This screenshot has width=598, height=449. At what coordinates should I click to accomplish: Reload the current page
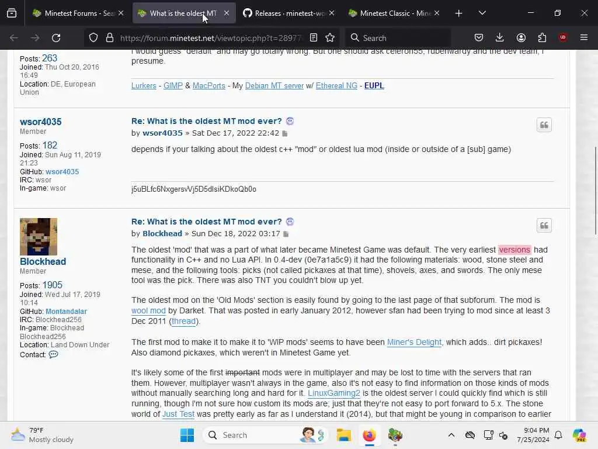tap(56, 38)
